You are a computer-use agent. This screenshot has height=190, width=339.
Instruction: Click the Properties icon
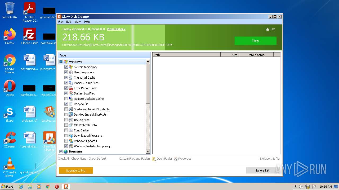[176, 159]
